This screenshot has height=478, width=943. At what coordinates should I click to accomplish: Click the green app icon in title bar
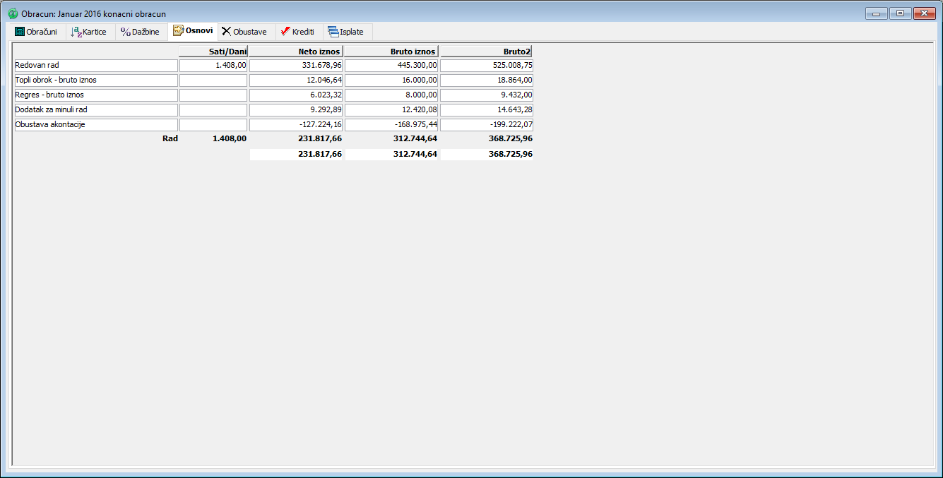(13, 13)
